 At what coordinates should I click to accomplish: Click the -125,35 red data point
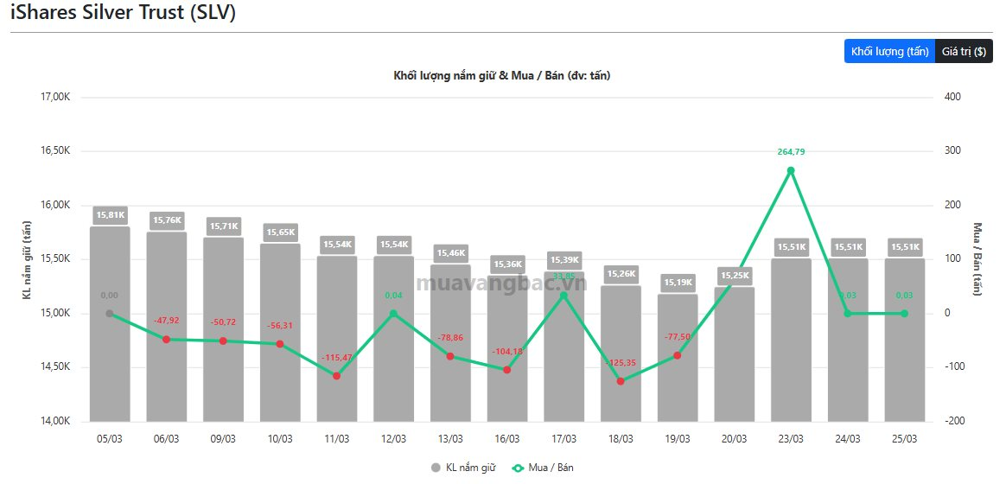(621, 381)
